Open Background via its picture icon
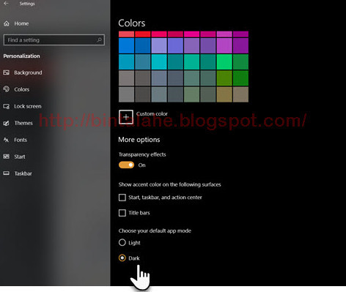 point(7,72)
